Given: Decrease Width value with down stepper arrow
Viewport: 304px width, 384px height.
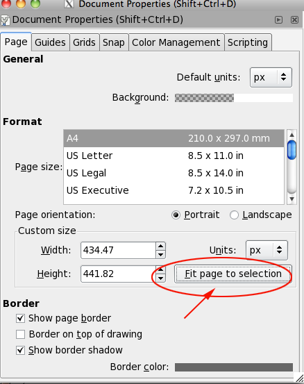Looking at the screenshot, I should point(160,254).
